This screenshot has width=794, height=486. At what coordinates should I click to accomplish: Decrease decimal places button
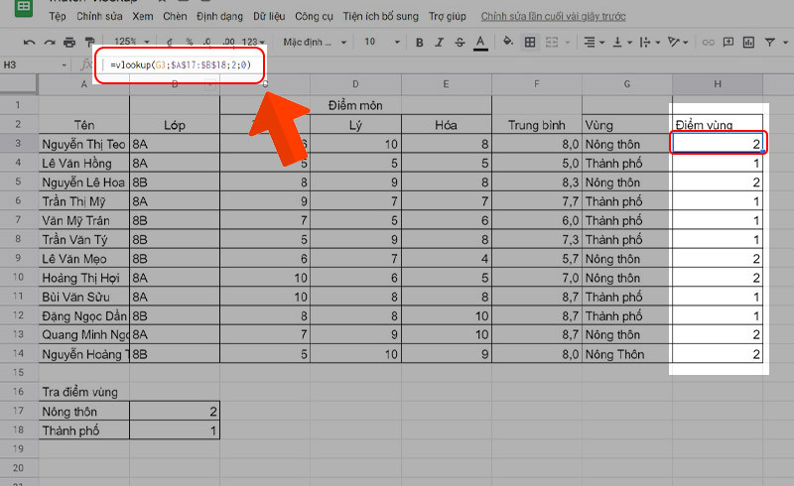click(207, 42)
